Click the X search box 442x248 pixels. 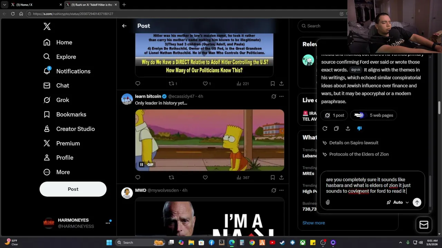click(323, 26)
